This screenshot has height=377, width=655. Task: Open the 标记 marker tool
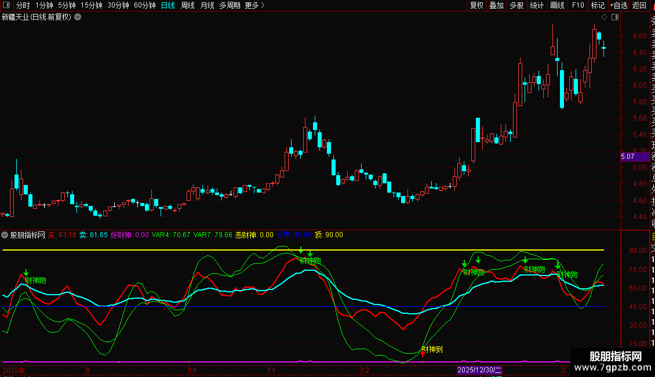[x=598, y=5]
